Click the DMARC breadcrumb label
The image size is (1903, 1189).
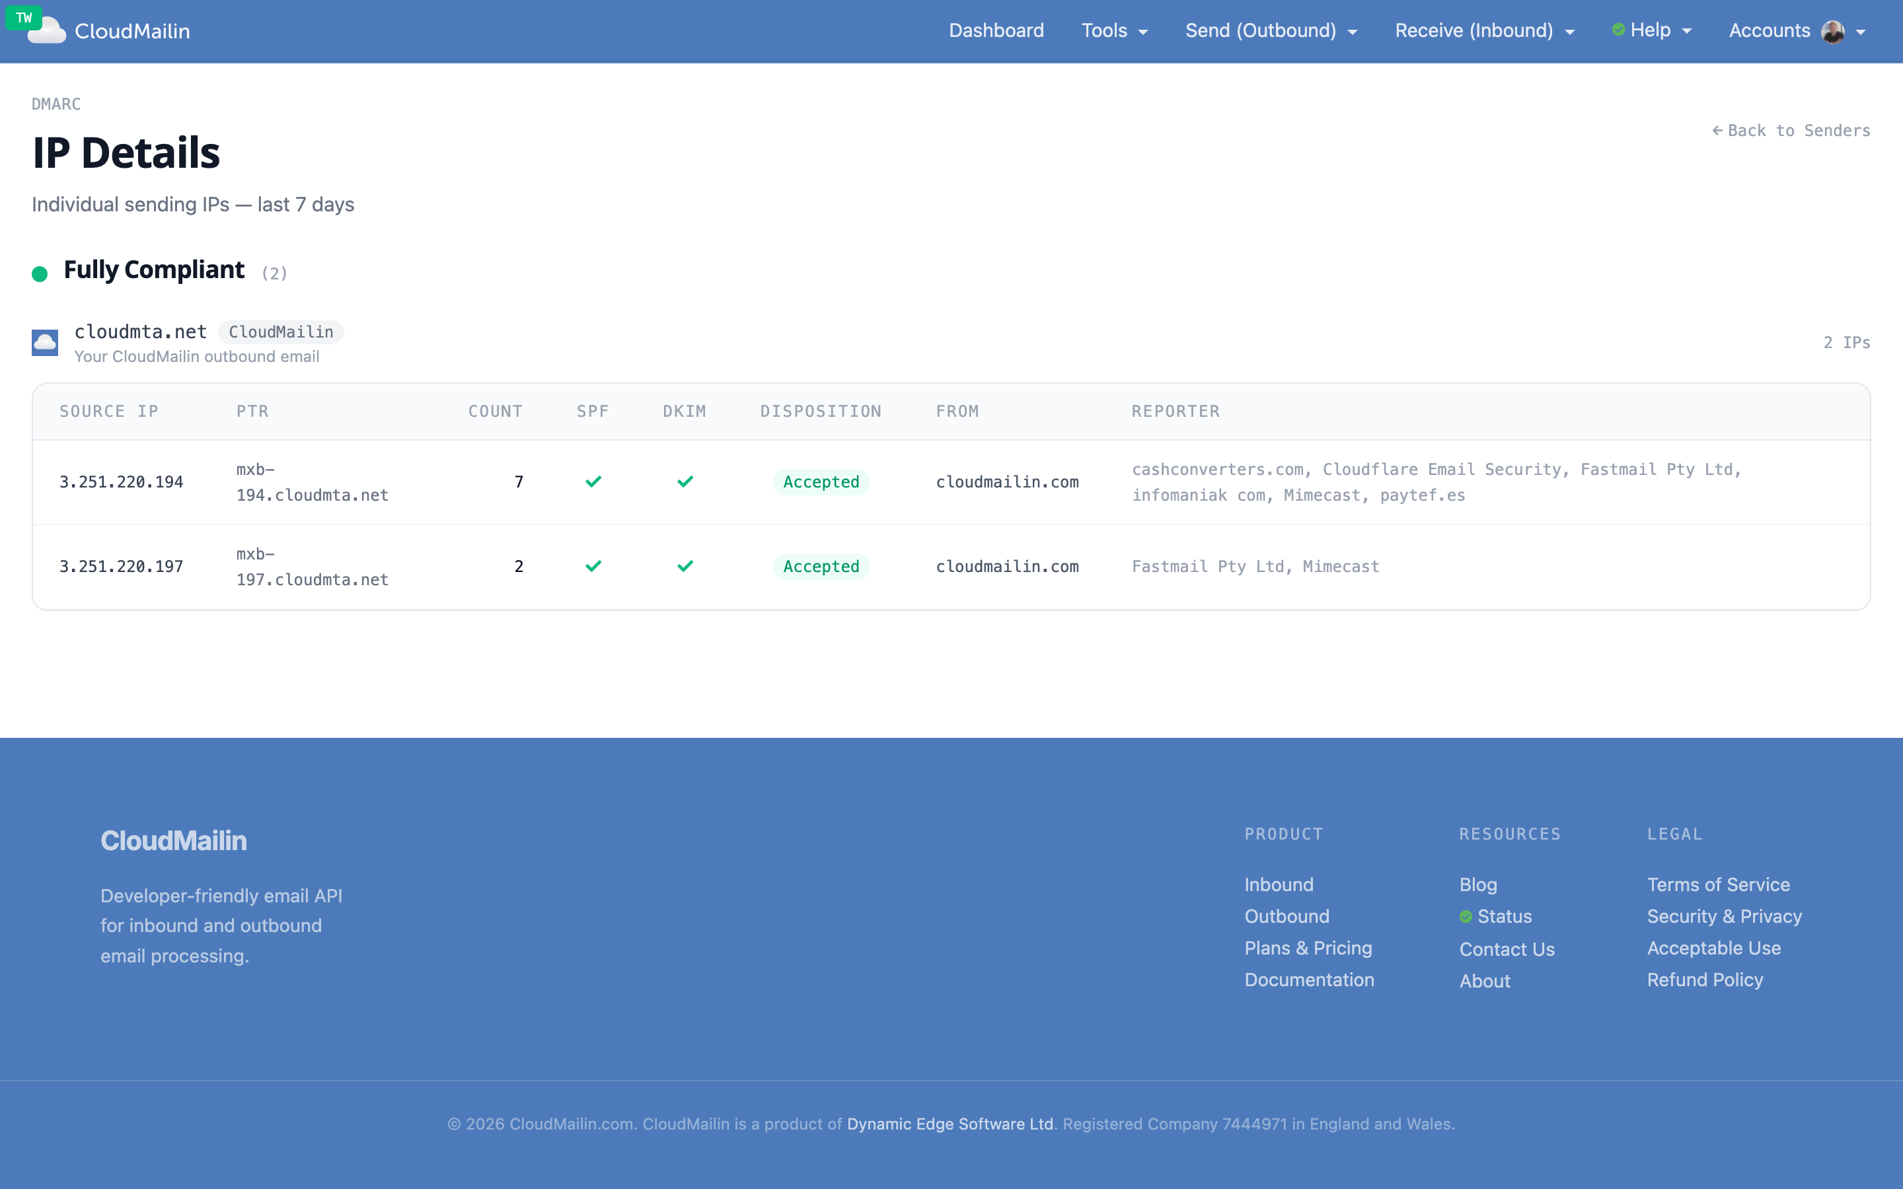[56, 104]
